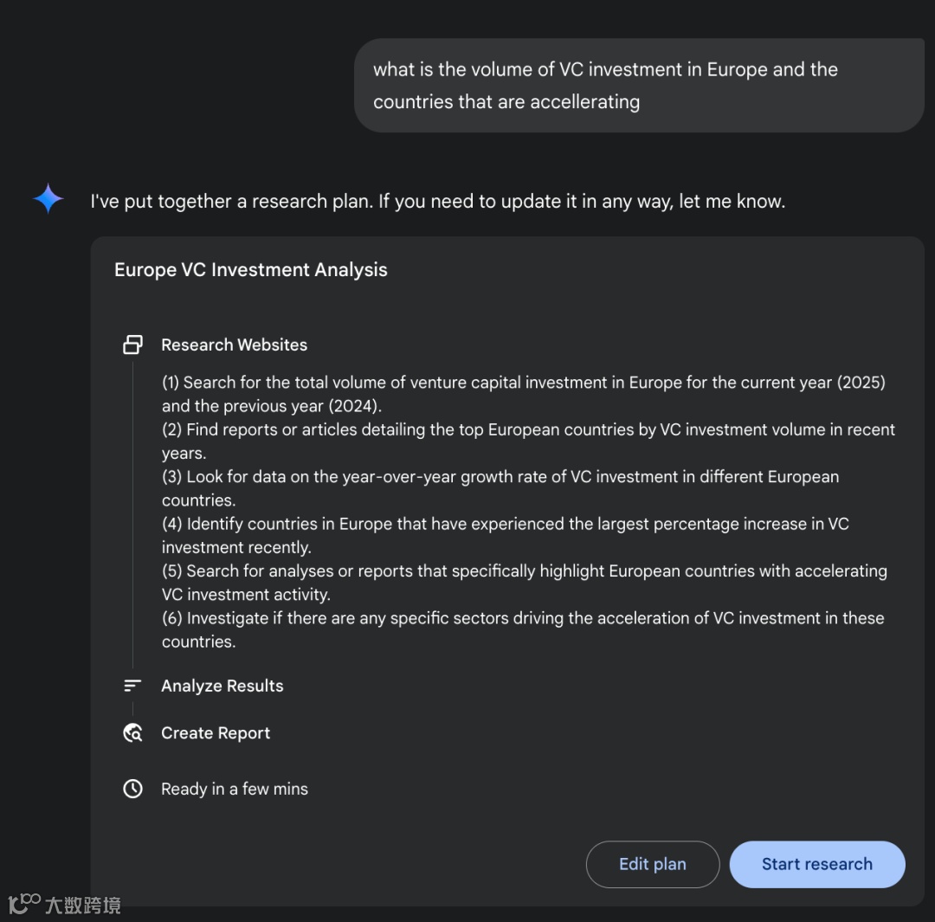
Task: Expand the Create Report step
Action: click(x=216, y=733)
